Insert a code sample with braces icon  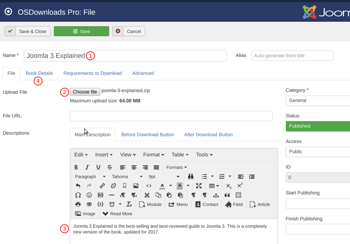(101, 204)
